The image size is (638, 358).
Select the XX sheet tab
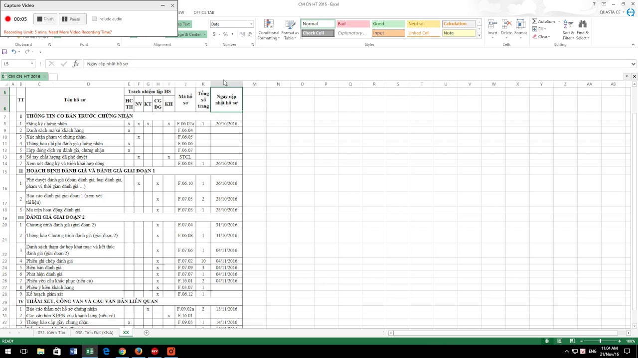(x=126, y=333)
